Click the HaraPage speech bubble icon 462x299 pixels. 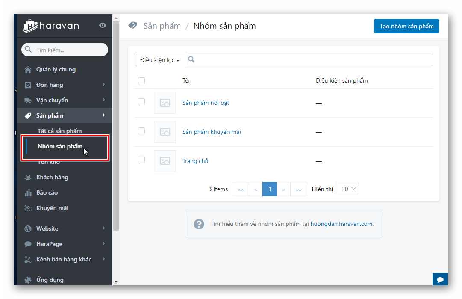(x=28, y=244)
